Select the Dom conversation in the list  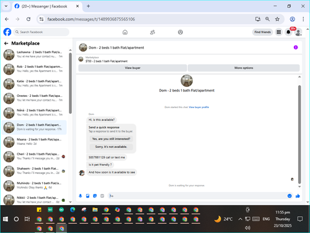[x=34, y=127]
